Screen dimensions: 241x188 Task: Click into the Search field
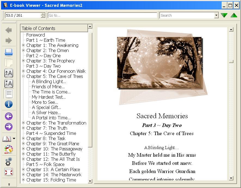[x=187, y=15]
